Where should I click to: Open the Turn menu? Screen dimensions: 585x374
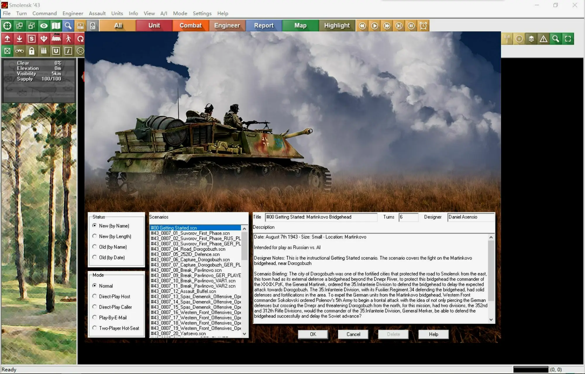click(21, 13)
